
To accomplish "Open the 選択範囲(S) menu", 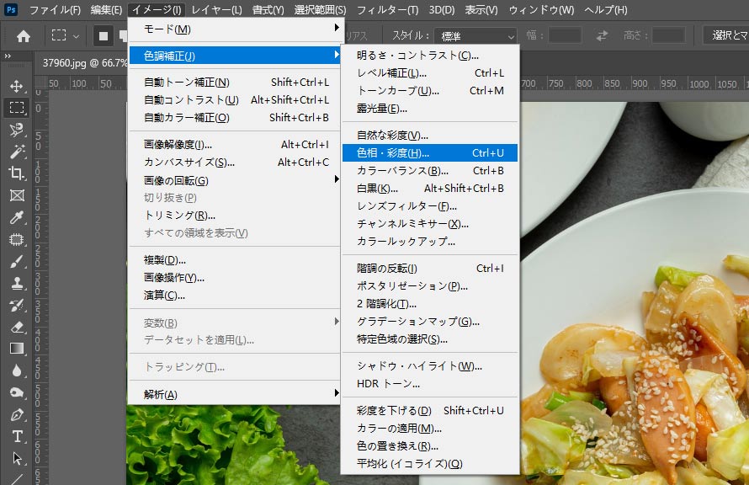I will click(x=320, y=10).
